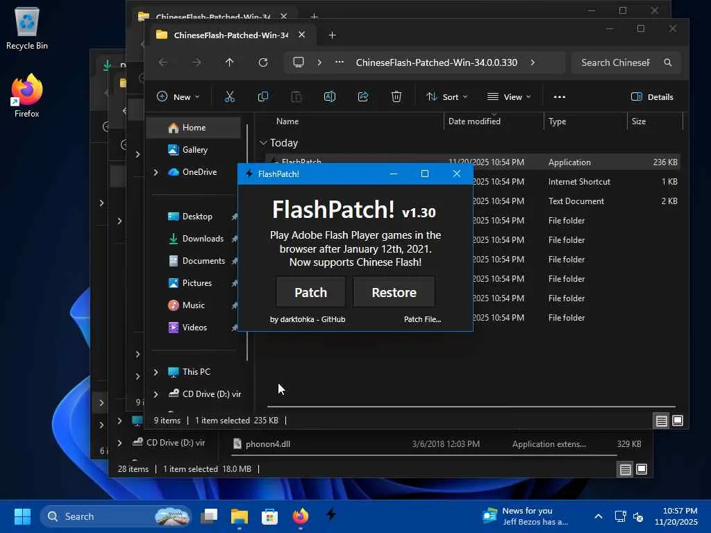This screenshot has width=711, height=533.
Task: Open the Patch File... link
Action: click(422, 319)
